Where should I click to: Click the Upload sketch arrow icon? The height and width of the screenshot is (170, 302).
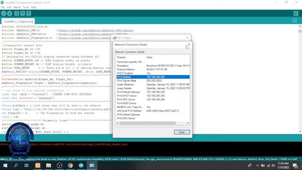(x=9, y=13)
